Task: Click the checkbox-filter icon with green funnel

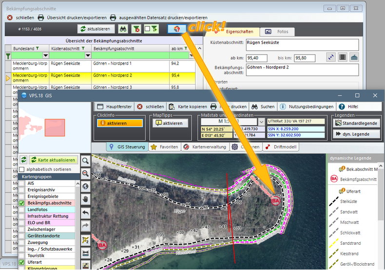Action: tap(151, 29)
